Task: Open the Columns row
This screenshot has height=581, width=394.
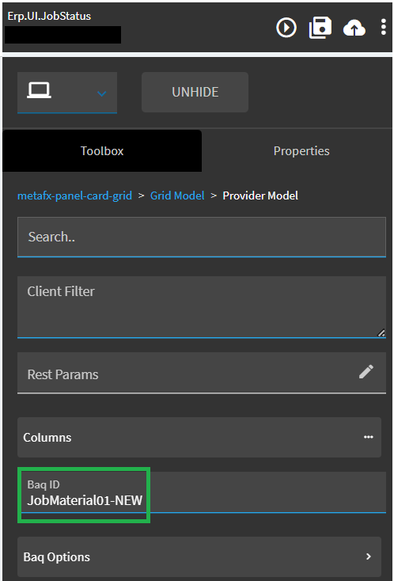Action: pos(199,437)
